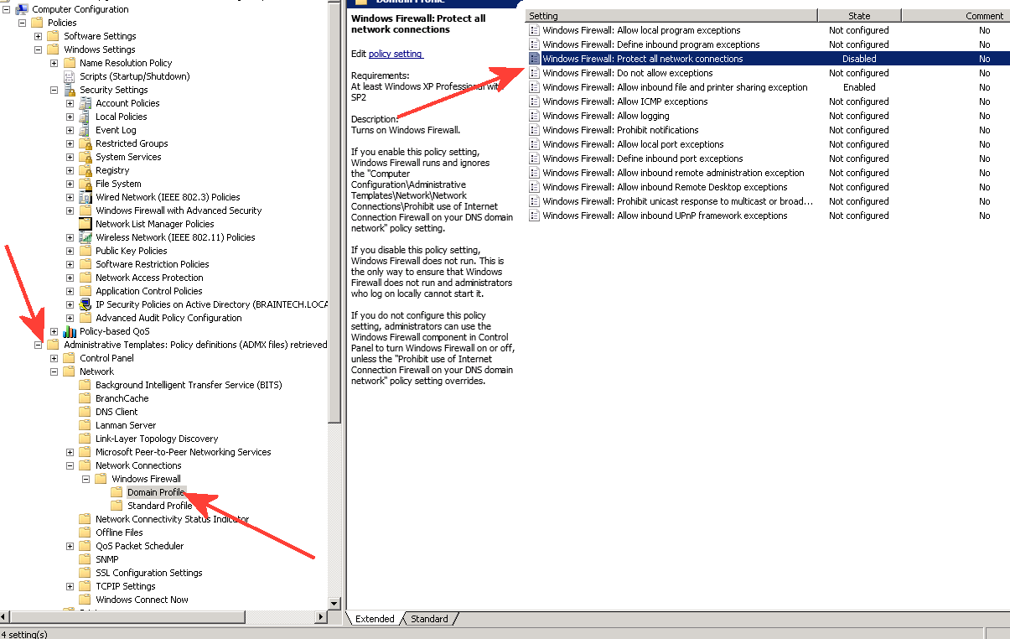The image size is (1010, 639).
Task: Select the Offline Files tree folder
Action: pos(119,532)
